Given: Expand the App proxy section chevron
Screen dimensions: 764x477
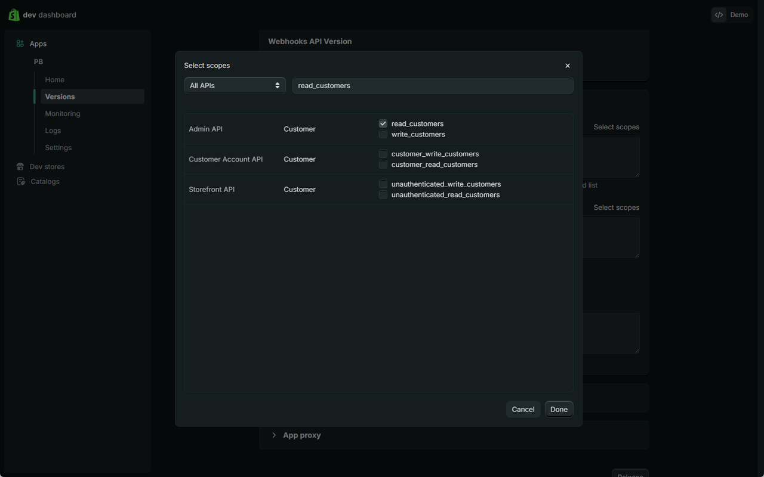Looking at the screenshot, I should tap(274, 435).
